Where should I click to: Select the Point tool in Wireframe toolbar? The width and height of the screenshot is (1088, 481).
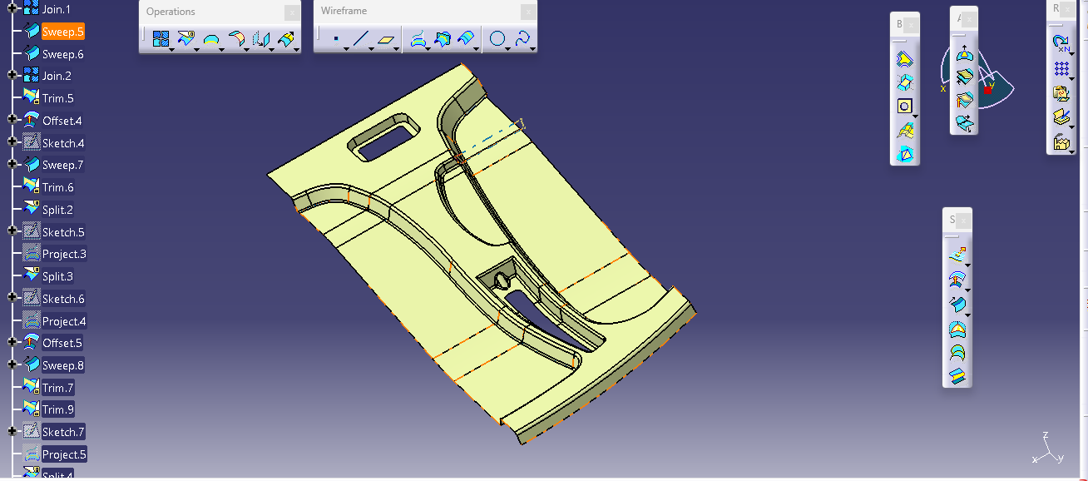tap(335, 38)
